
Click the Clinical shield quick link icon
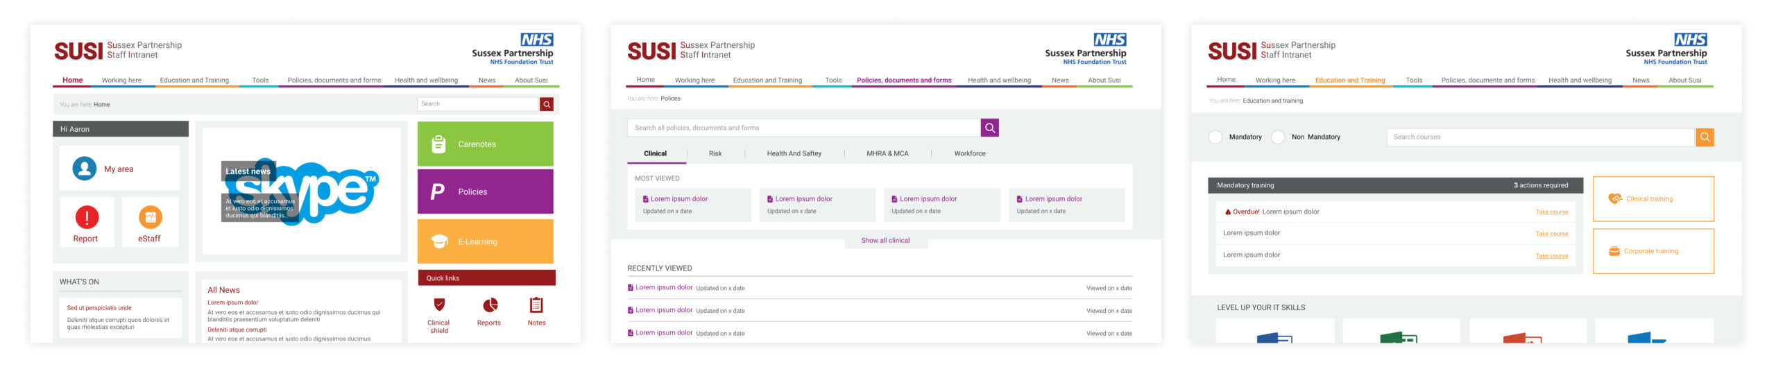coord(438,305)
